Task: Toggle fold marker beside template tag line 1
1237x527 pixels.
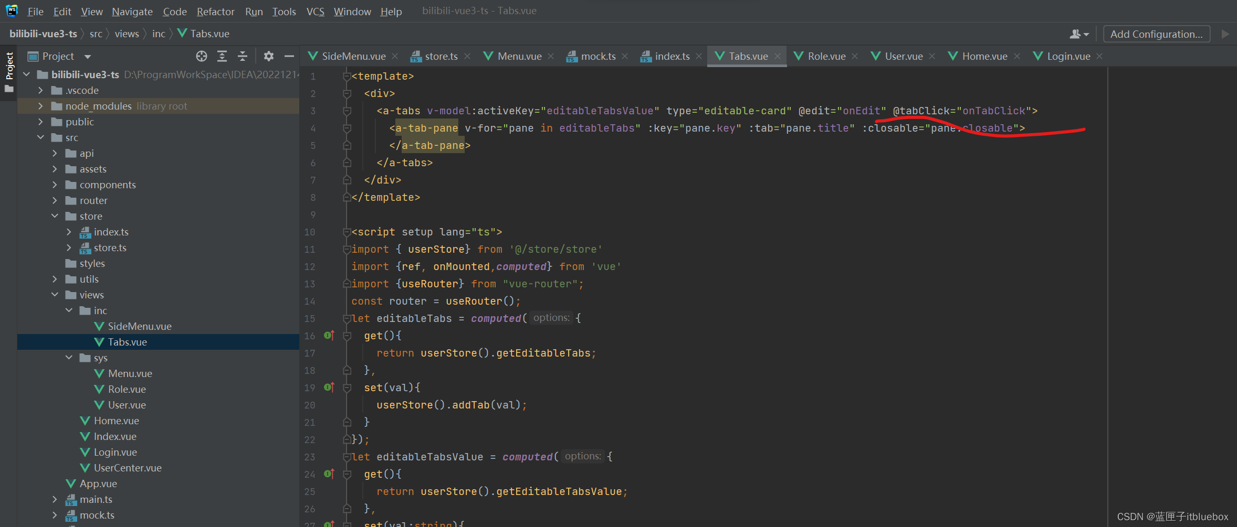Action: 347,77
